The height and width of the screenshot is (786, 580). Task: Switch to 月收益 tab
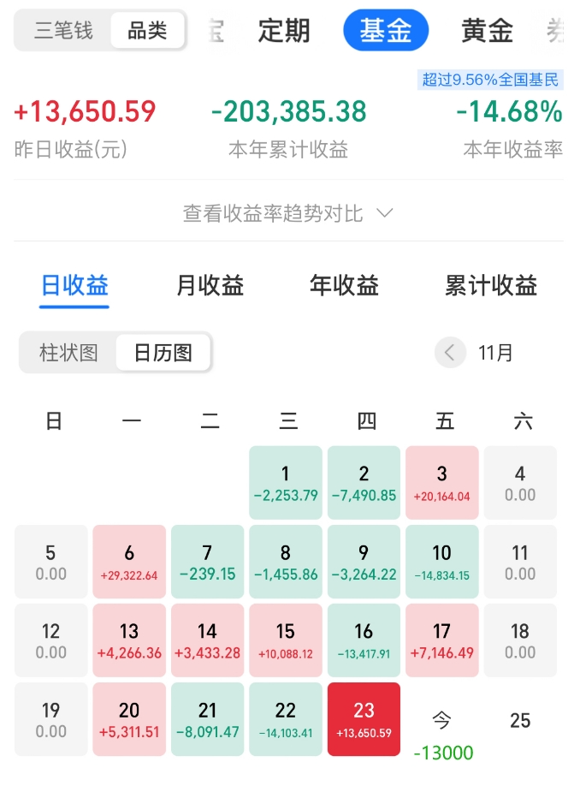click(210, 286)
